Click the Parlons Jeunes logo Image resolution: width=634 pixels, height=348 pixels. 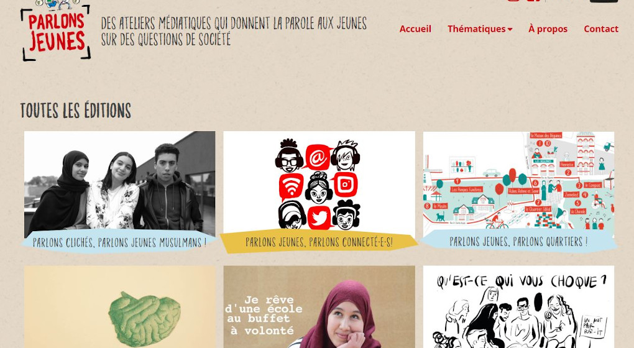pyautogui.click(x=55, y=30)
